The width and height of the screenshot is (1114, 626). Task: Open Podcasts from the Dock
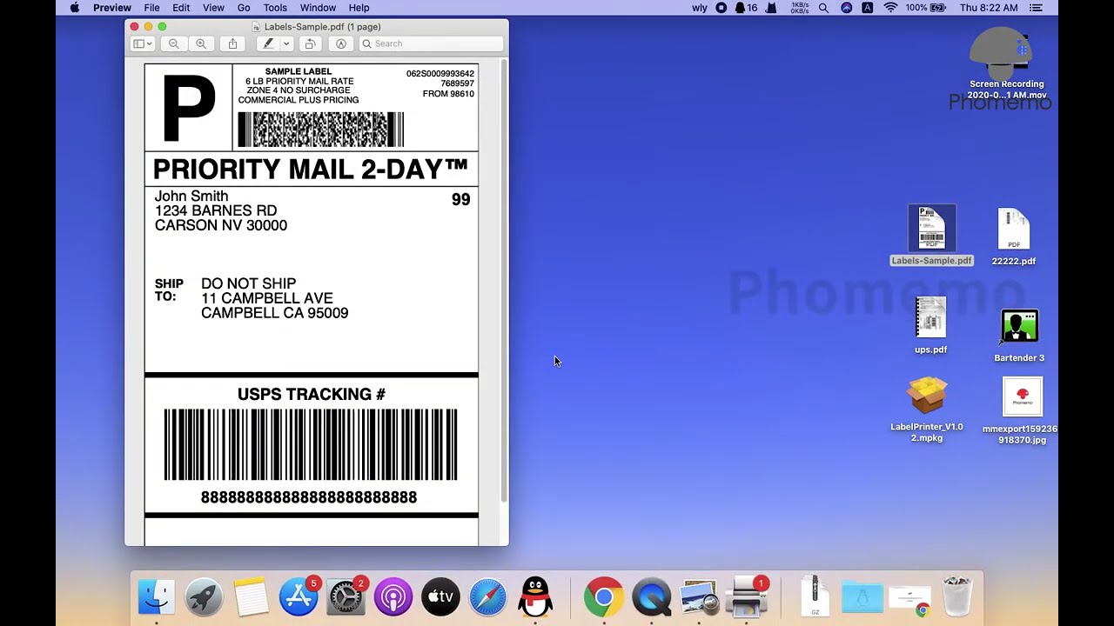click(393, 597)
